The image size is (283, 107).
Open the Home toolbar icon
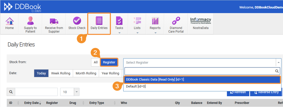9,24
